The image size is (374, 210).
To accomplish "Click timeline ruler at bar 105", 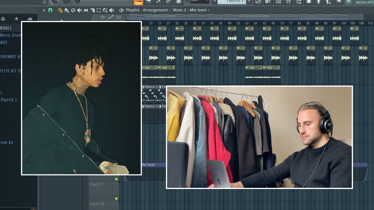I will [x=353, y=23].
